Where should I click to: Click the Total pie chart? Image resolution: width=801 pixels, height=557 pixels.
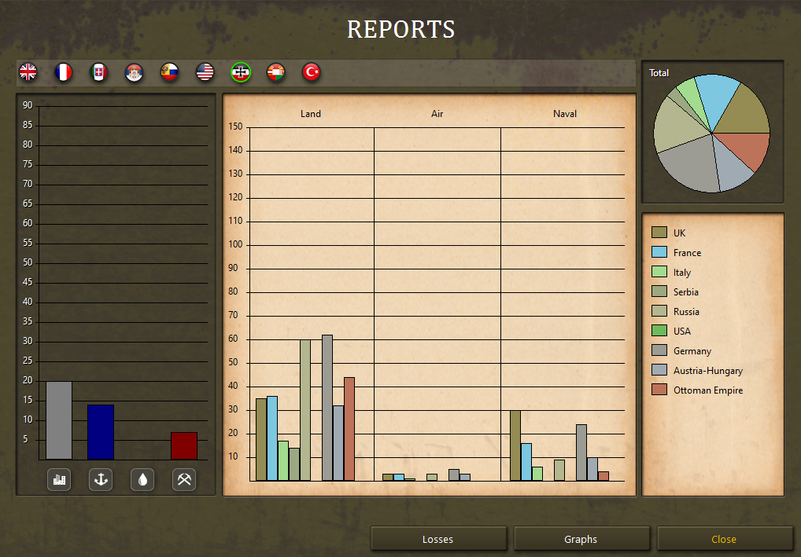tap(711, 134)
